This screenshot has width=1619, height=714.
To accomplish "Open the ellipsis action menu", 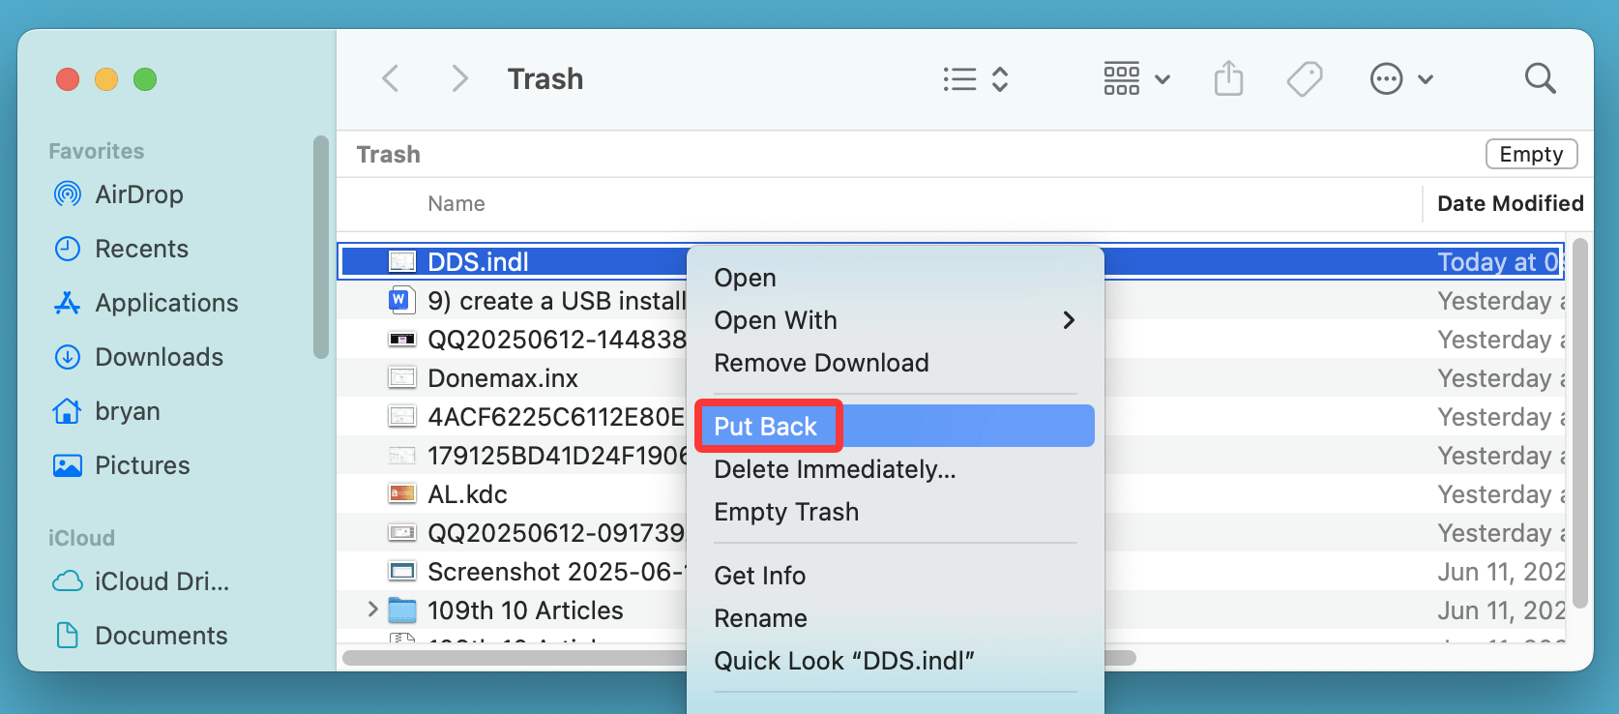I will click(1401, 79).
